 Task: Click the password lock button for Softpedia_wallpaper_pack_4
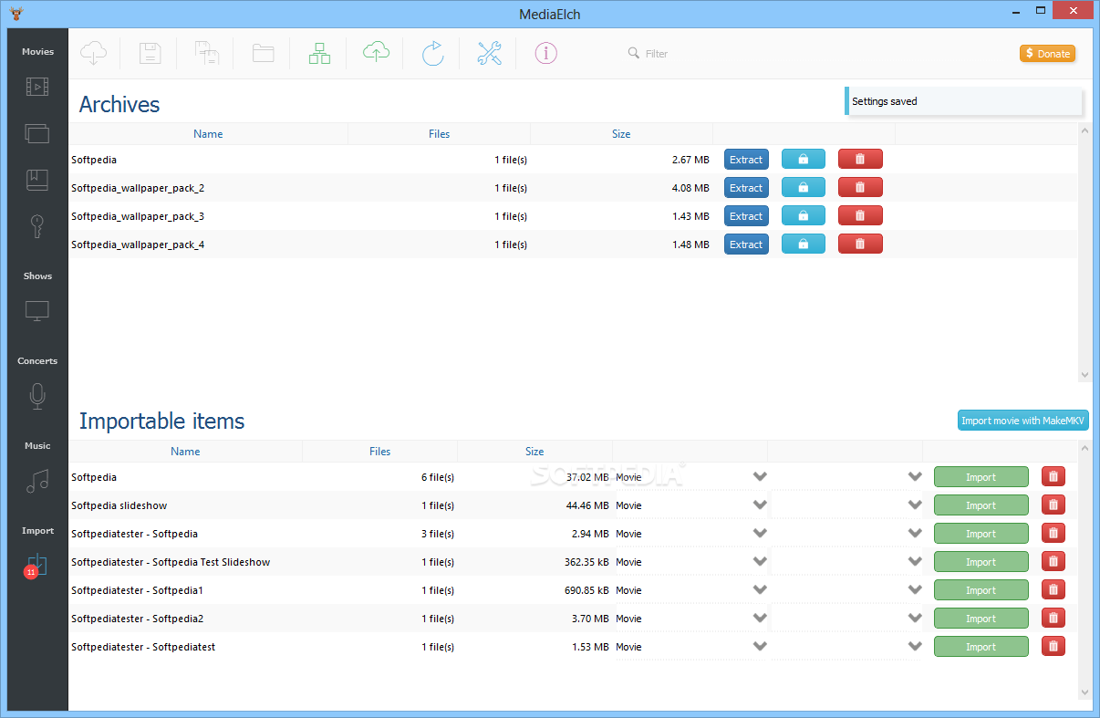pos(804,245)
